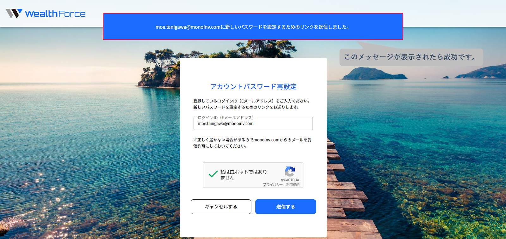Image resolution: width=506 pixels, height=239 pixels.
Task: Click the WealthForce W logo mark
Action: click(x=14, y=14)
